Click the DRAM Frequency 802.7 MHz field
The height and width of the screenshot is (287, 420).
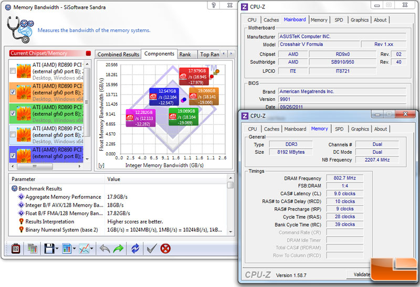click(x=344, y=178)
